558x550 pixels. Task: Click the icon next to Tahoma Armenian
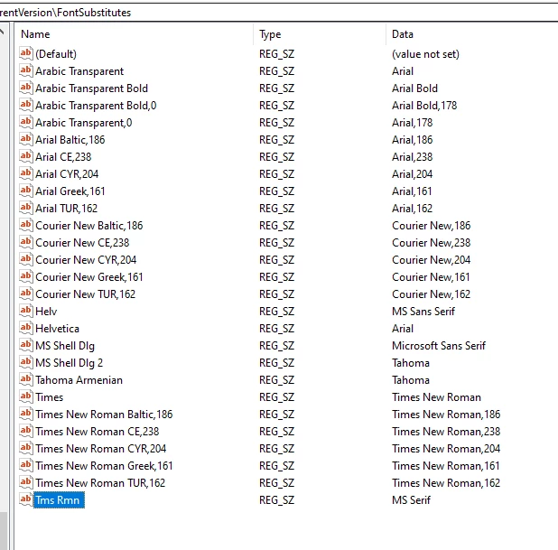tap(26, 380)
